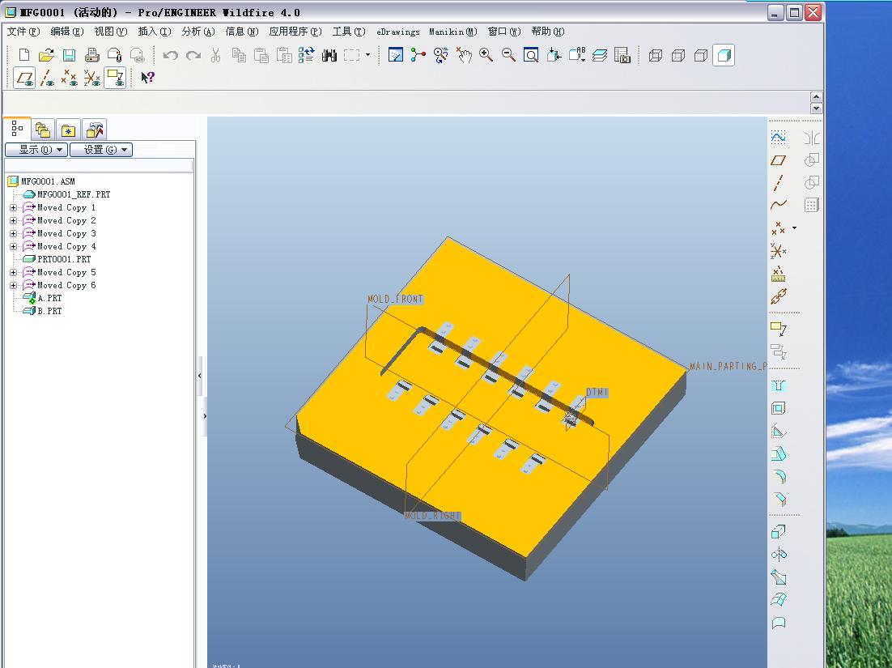Select the Extrude tool in the right toolbar
The width and height of the screenshot is (892, 668).
778,532
